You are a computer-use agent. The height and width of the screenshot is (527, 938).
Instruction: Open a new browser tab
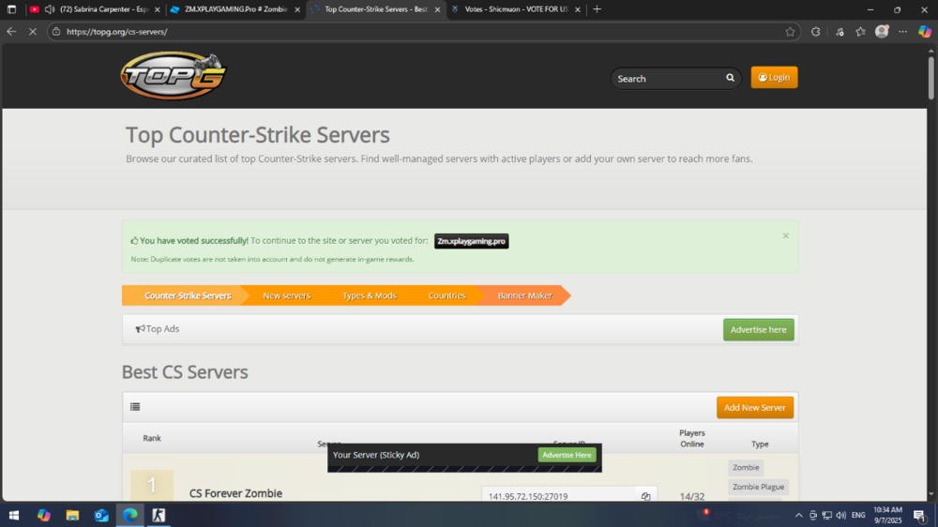click(x=598, y=9)
